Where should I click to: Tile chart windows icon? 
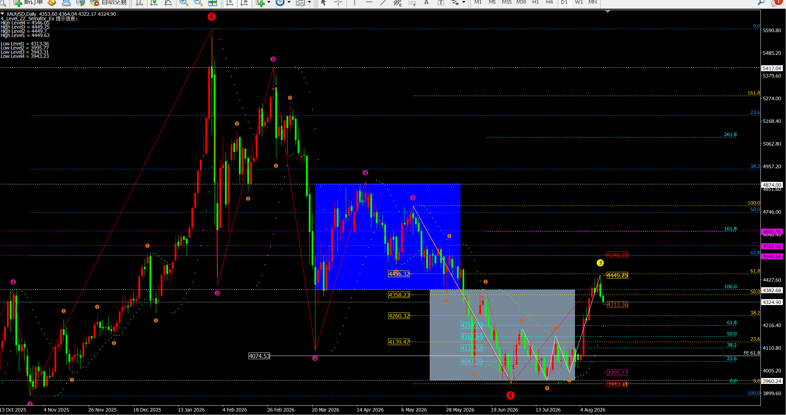(212, 2)
